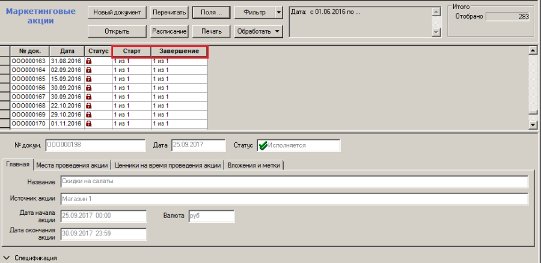Click the Дата окончания акции field
The width and height of the screenshot is (541, 263).
104,234
